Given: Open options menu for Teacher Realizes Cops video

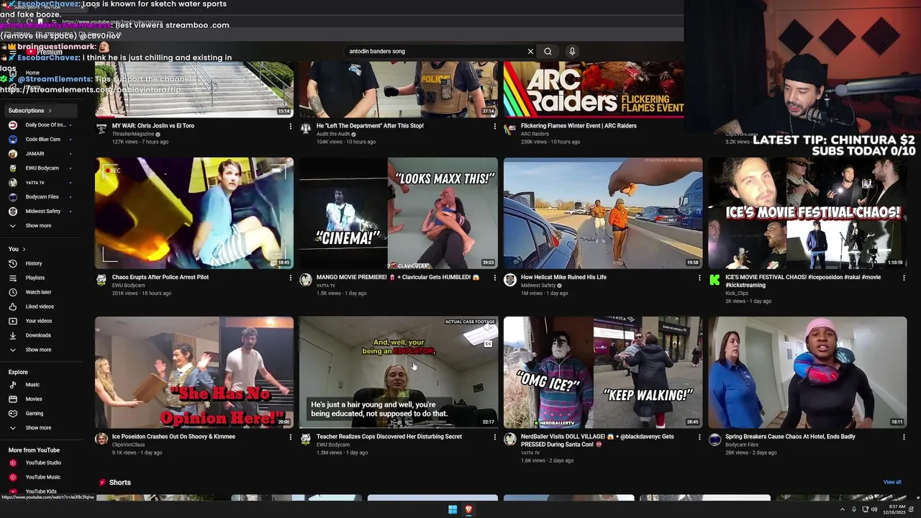Looking at the screenshot, I should tap(494, 437).
